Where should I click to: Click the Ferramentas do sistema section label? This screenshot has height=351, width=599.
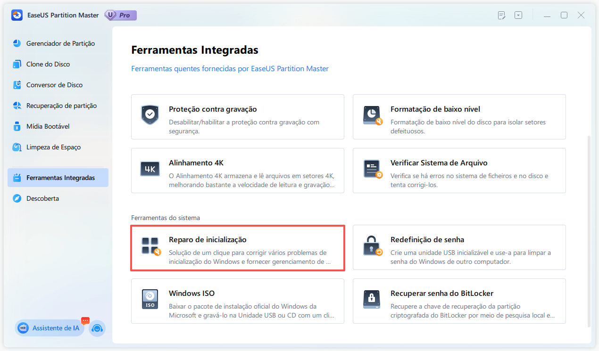tap(166, 218)
